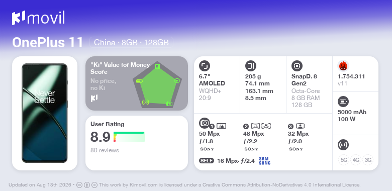Click the SELF selfie camera badge
392x191 pixels.
coord(207,161)
